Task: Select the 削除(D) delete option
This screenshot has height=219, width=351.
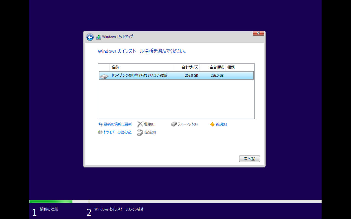Action: (149, 124)
